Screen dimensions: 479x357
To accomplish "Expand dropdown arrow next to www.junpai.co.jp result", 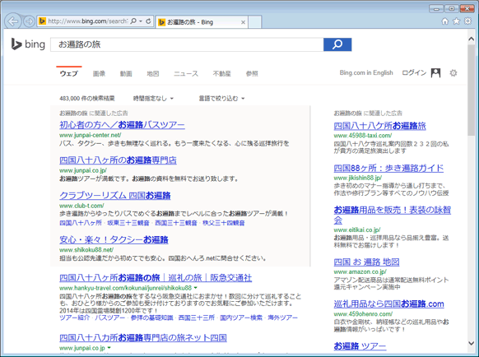I will pos(109,348).
